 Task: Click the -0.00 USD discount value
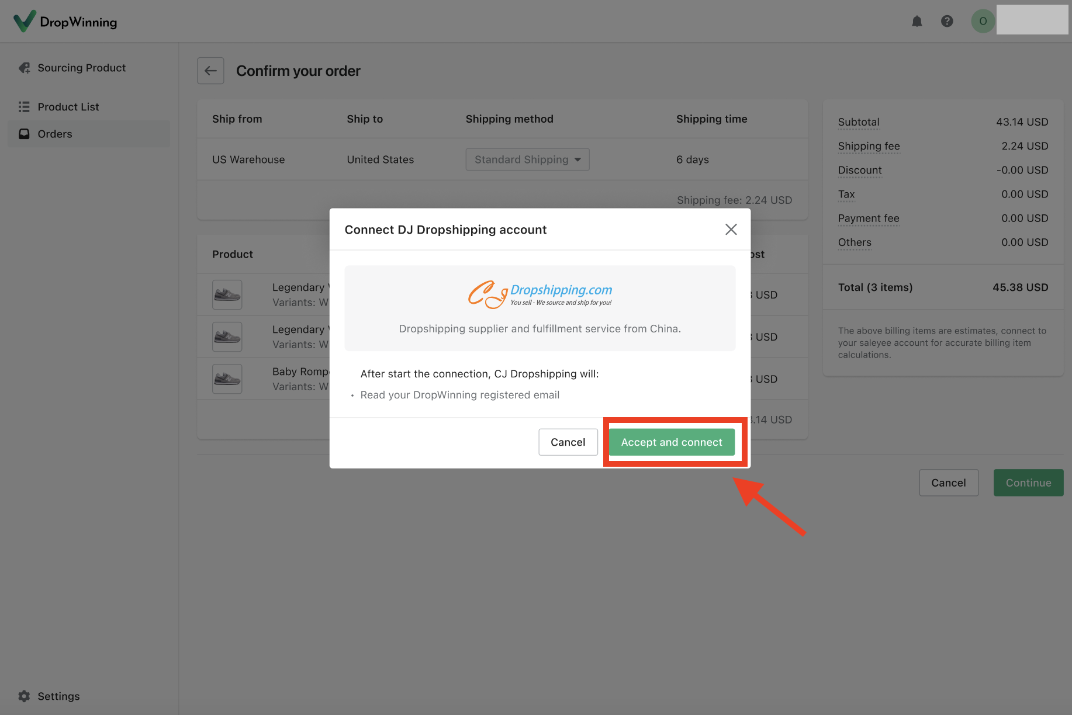1022,170
